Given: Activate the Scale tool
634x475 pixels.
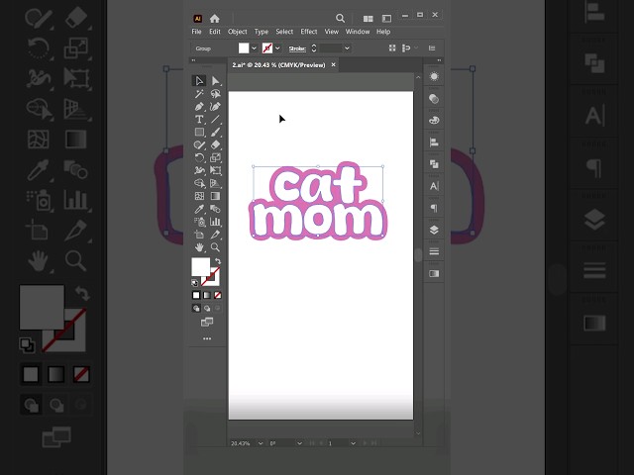Looking at the screenshot, I should click(215, 158).
